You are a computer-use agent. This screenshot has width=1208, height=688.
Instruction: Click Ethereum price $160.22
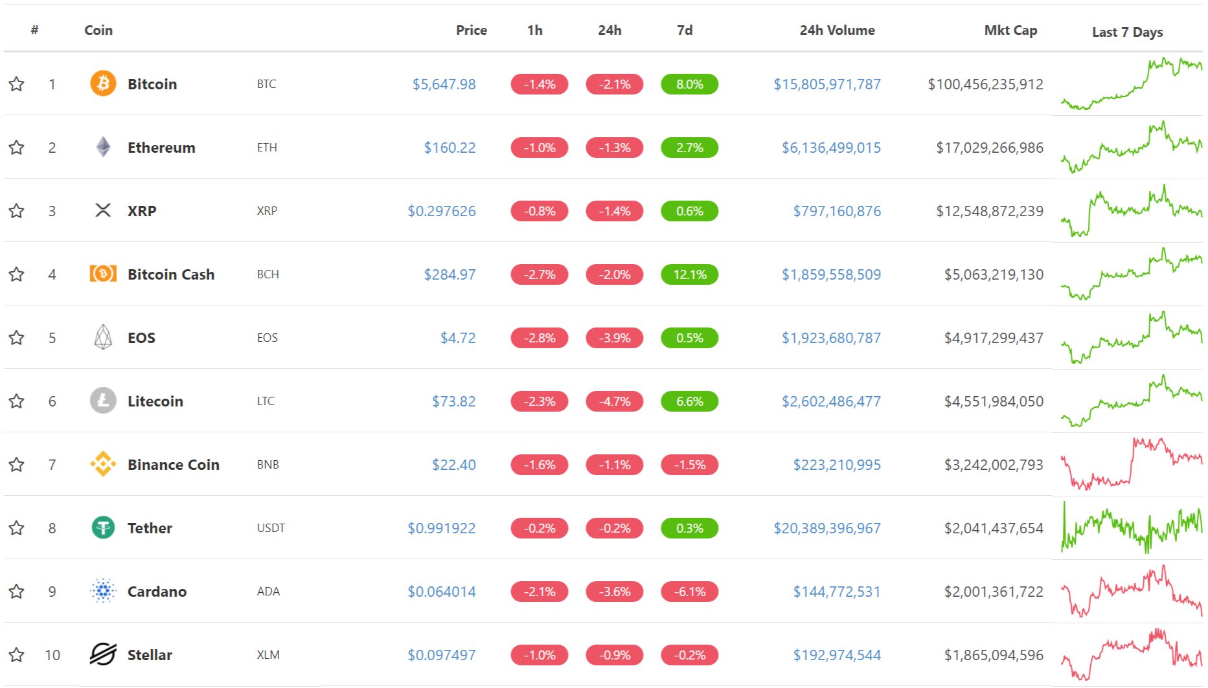tap(450, 147)
